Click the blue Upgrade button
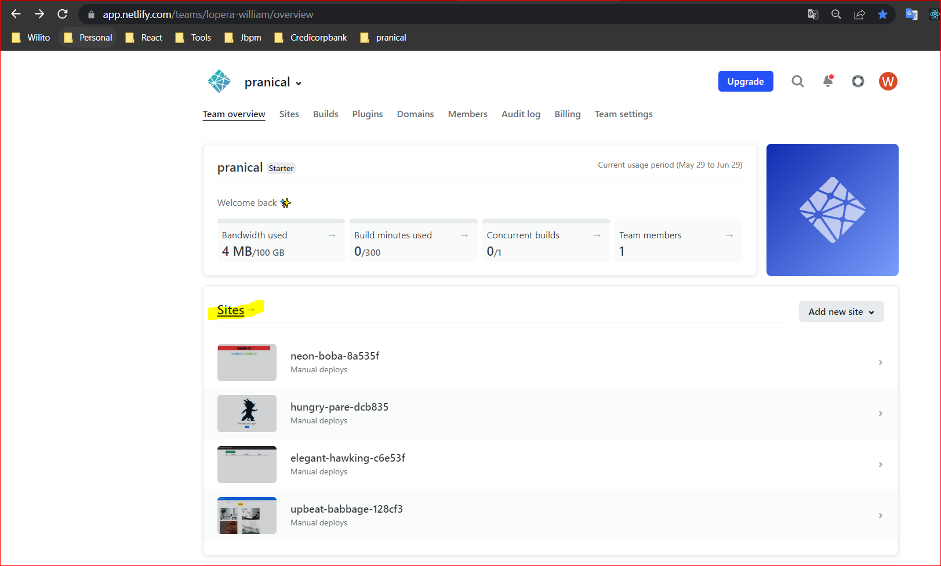This screenshot has height=566, width=941. [x=746, y=81]
